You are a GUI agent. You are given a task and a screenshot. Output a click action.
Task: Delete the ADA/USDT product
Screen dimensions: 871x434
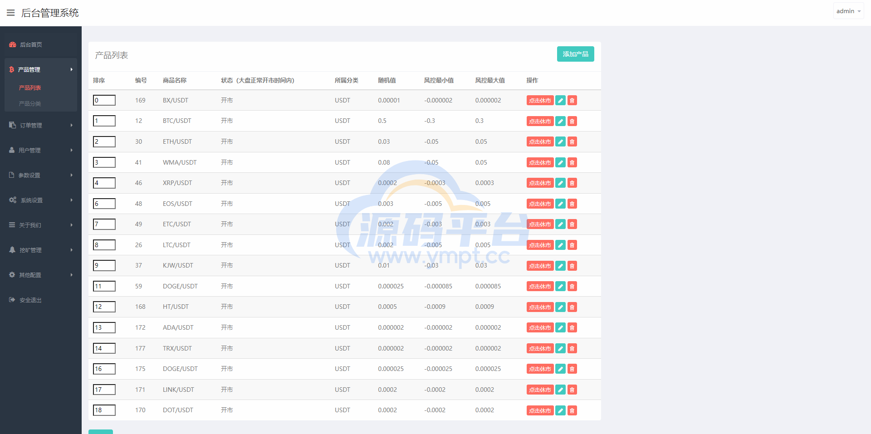pyautogui.click(x=572, y=327)
